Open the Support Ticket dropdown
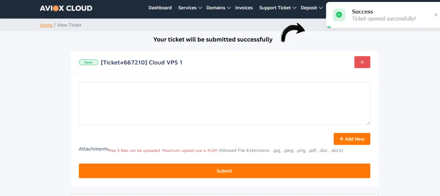The image size is (440, 196). [277, 8]
